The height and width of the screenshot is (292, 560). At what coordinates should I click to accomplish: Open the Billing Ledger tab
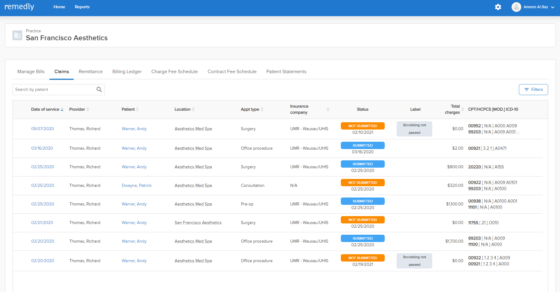127,72
